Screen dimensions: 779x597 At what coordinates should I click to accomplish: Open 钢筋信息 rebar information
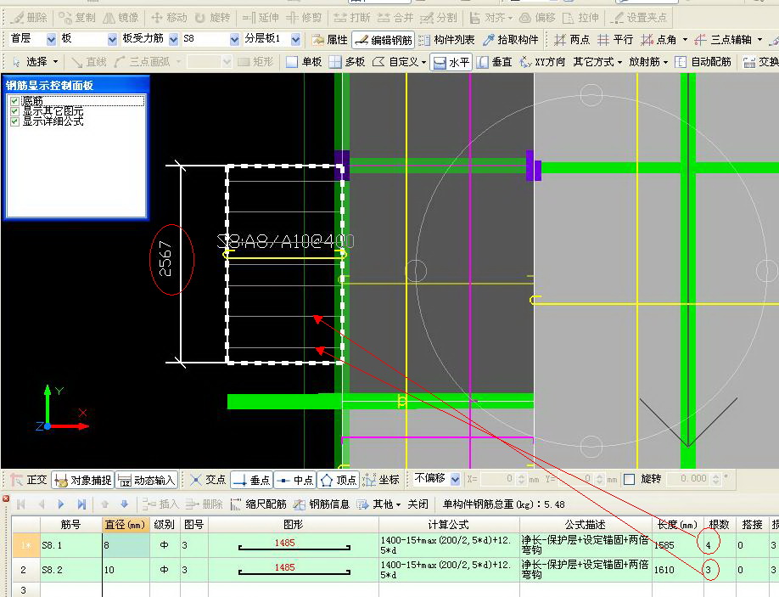[322, 504]
